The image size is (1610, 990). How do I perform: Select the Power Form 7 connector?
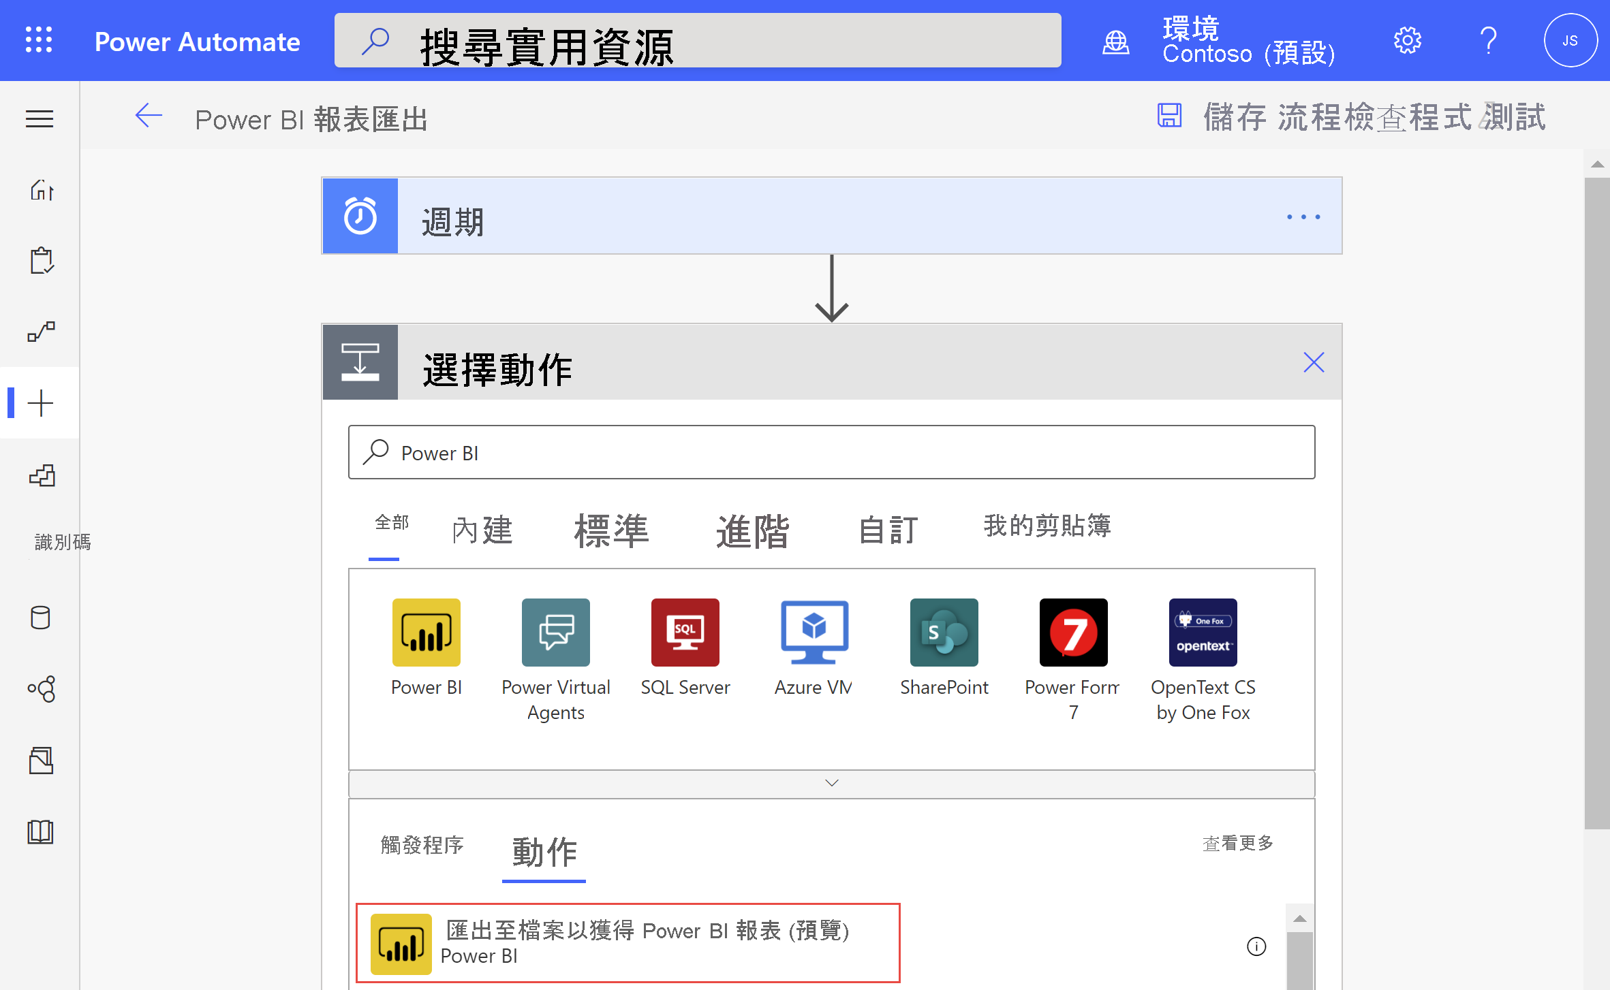pos(1074,633)
